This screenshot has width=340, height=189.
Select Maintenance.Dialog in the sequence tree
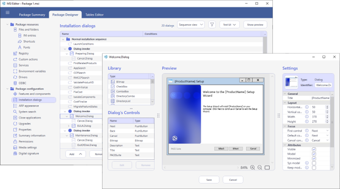pyautogui.click(x=86, y=136)
